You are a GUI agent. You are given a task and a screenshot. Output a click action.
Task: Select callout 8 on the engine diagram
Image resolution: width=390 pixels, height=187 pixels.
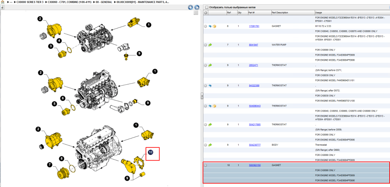coord(62,159)
